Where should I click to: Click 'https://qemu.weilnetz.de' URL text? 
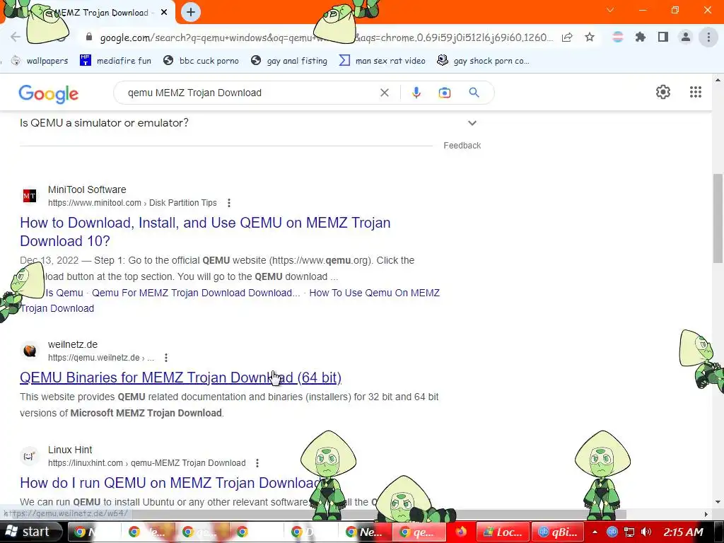[x=94, y=357]
